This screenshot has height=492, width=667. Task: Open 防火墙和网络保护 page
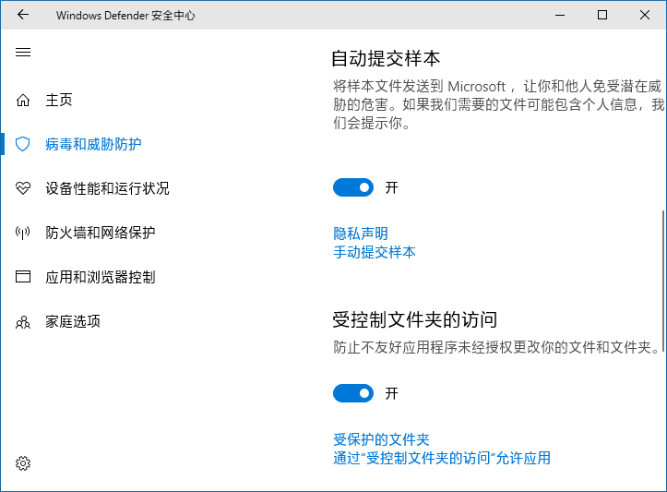click(100, 233)
